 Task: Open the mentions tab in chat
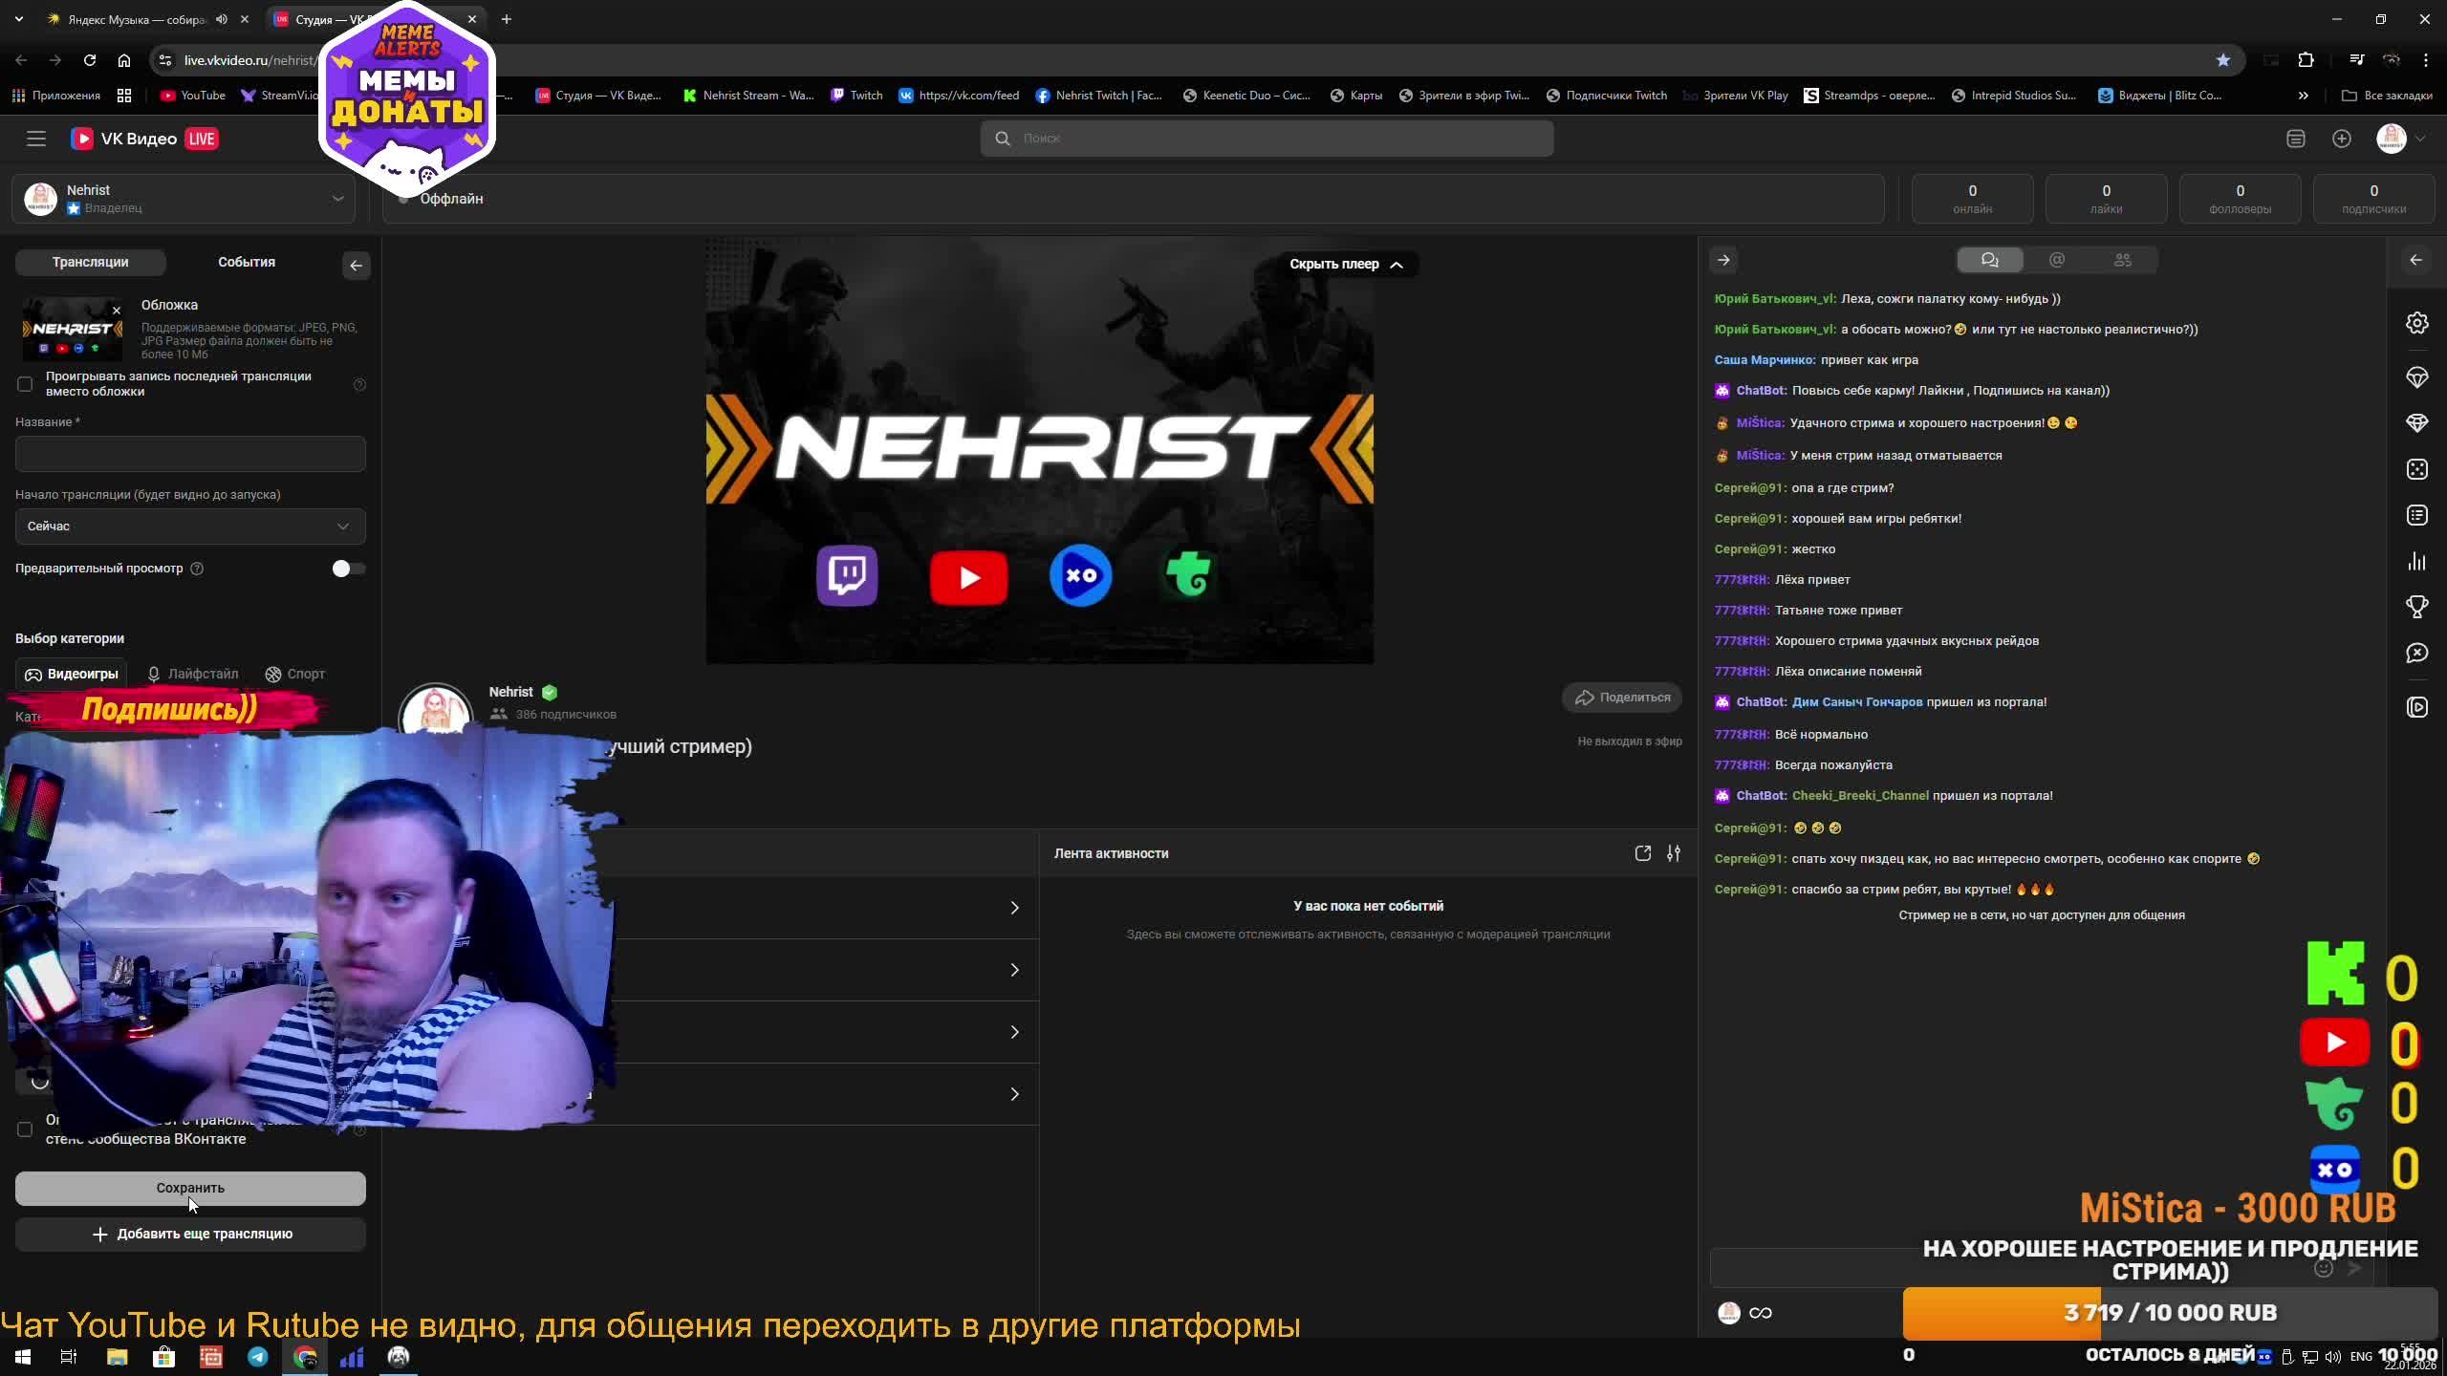pos(2056,260)
